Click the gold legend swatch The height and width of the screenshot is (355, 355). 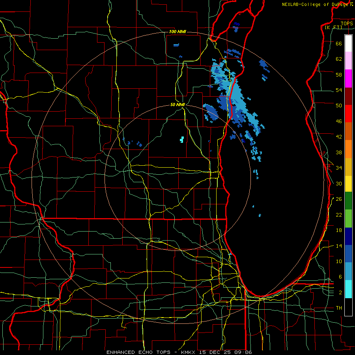pos(348,167)
